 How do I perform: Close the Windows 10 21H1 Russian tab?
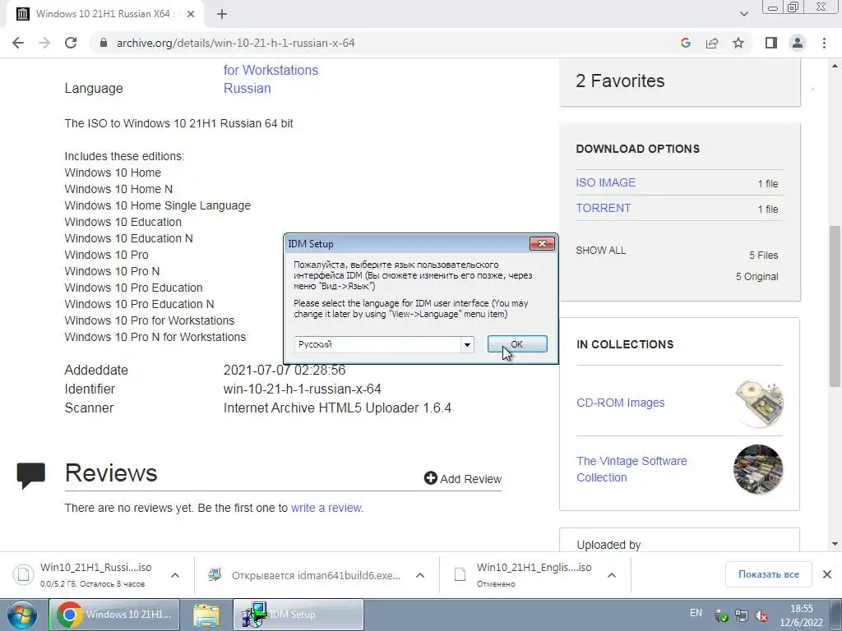(x=191, y=14)
